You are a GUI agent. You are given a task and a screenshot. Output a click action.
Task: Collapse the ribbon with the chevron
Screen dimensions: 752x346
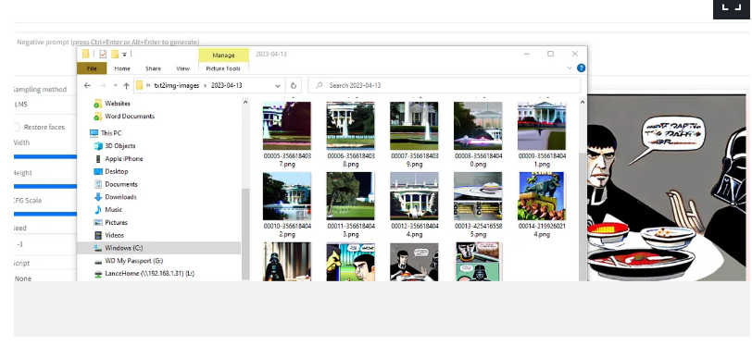[570, 68]
